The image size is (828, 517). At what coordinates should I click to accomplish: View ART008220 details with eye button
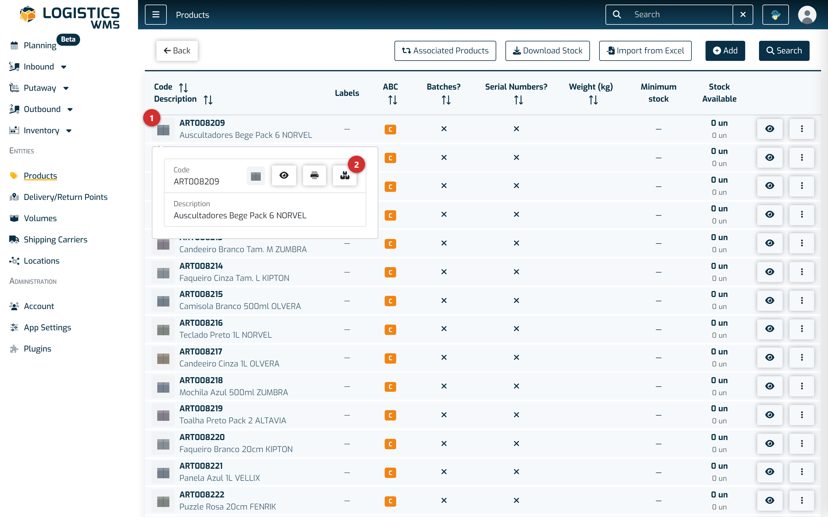(x=769, y=443)
